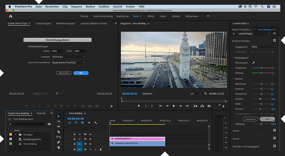Image resolution: width=285 pixels, height=156 pixels.
Task: Open the Eingabe-LUT dropdown
Action: pos(263,47)
